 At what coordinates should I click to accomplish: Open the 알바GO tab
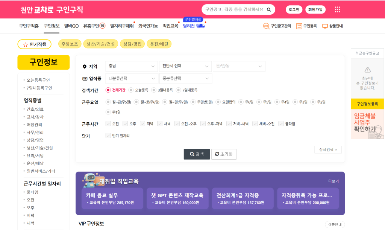click(x=71, y=26)
